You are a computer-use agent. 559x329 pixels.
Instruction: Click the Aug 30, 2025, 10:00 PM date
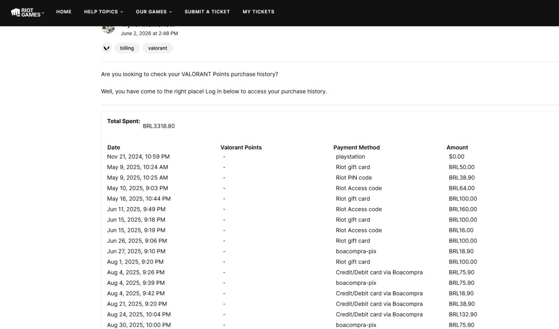(x=139, y=325)
